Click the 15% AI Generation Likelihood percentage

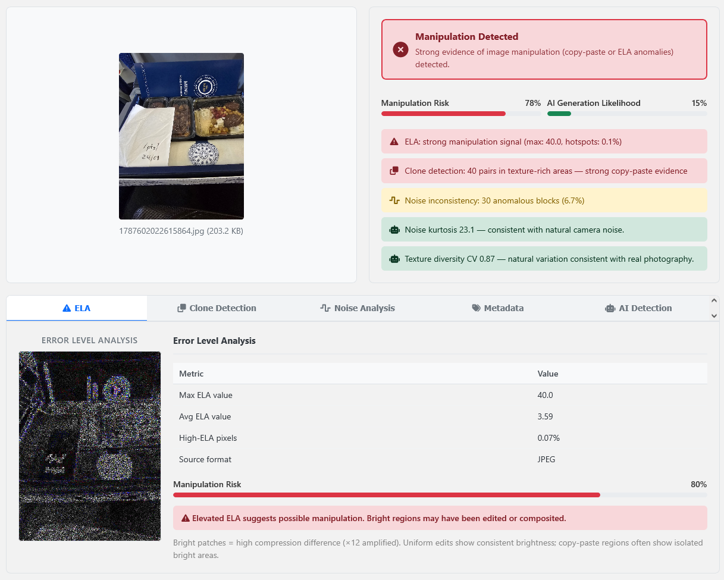pyautogui.click(x=699, y=103)
